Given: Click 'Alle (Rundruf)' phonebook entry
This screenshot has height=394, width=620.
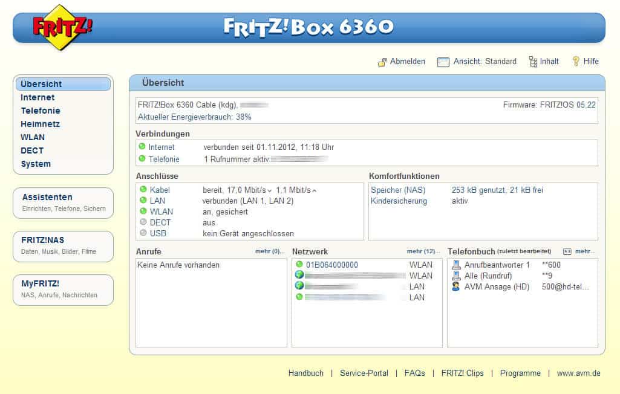Looking at the screenshot, I should point(488,276).
